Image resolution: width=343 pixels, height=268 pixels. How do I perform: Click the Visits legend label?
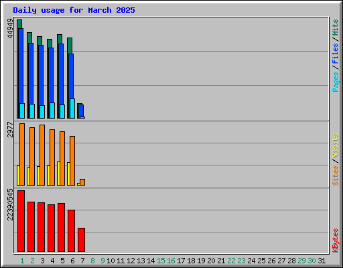click(x=335, y=145)
